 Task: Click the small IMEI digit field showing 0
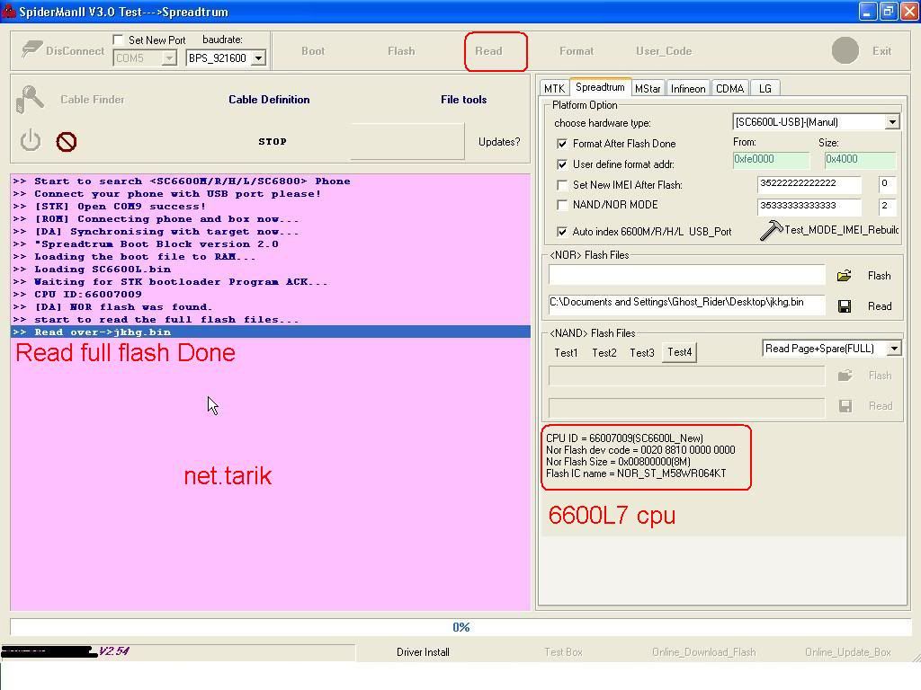[888, 183]
